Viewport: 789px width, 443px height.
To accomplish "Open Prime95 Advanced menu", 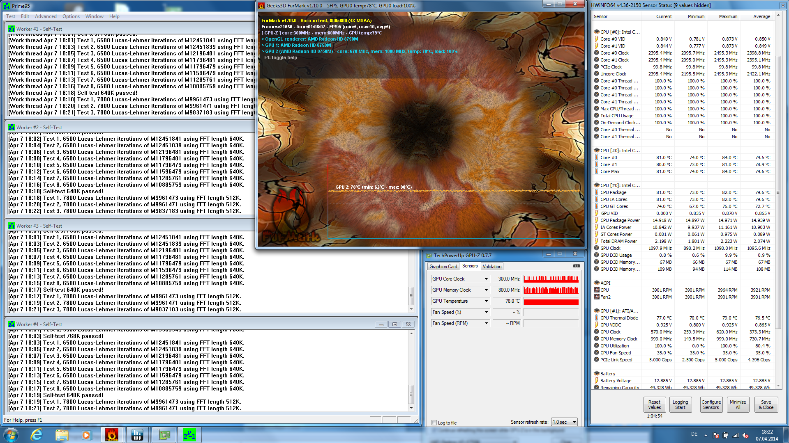I will click(46, 16).
